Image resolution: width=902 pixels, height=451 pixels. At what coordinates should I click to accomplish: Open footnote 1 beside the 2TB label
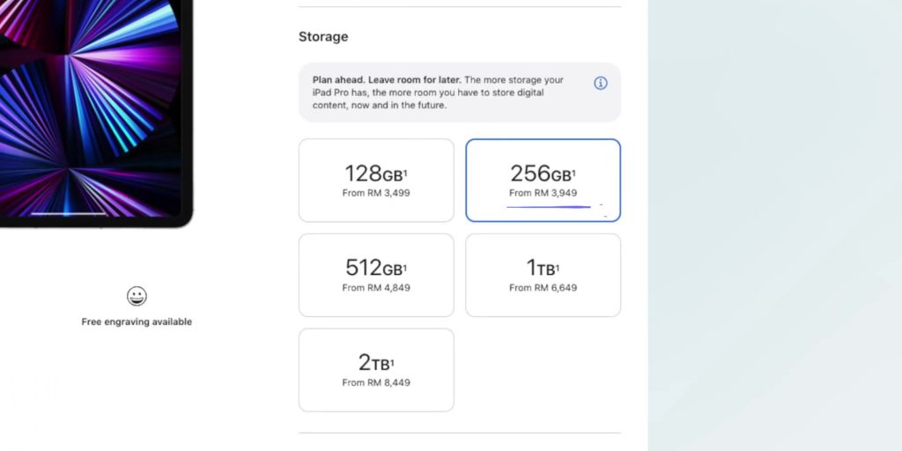[392, 361]
